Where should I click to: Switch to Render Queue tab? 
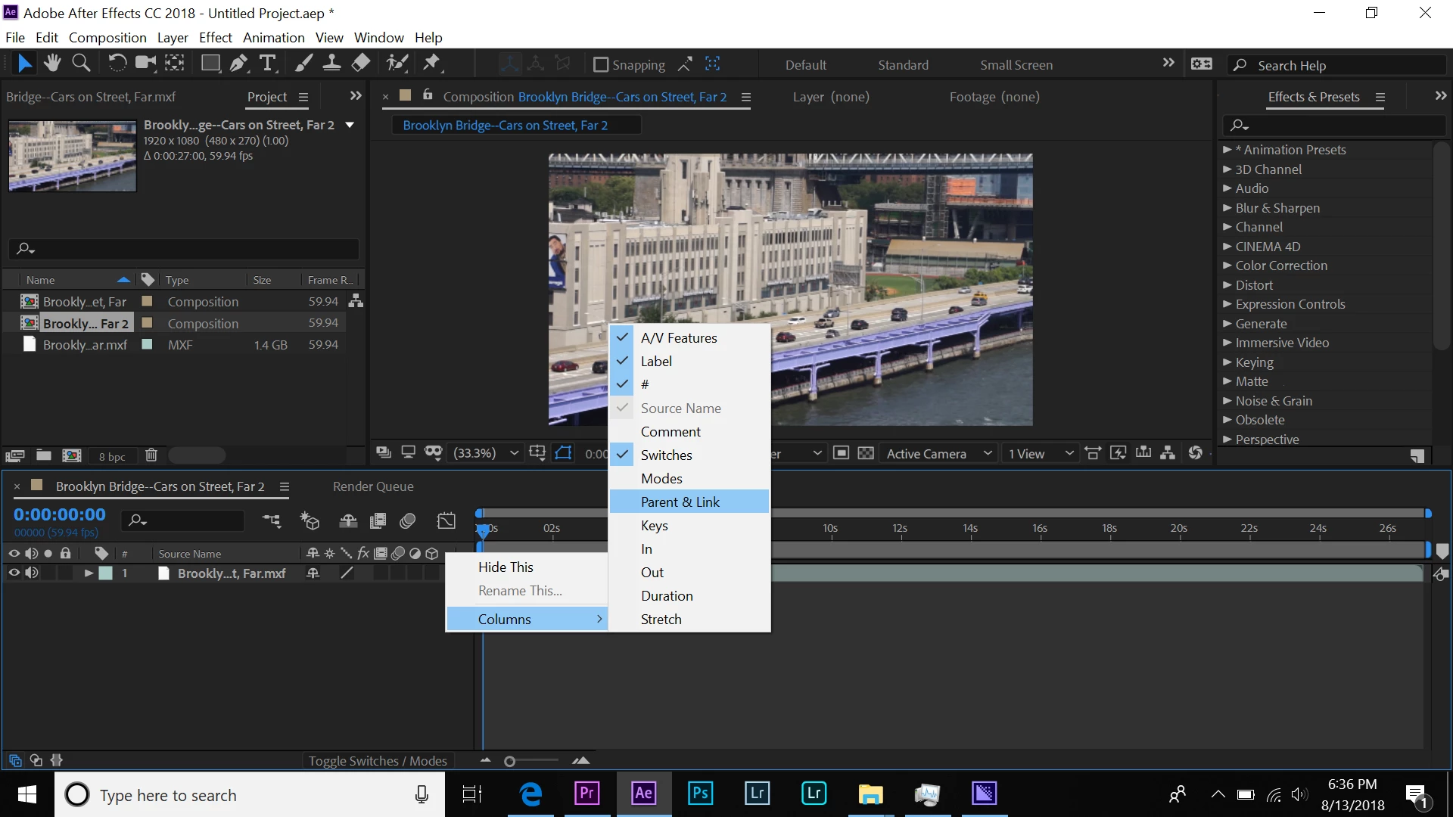(373, 486)
